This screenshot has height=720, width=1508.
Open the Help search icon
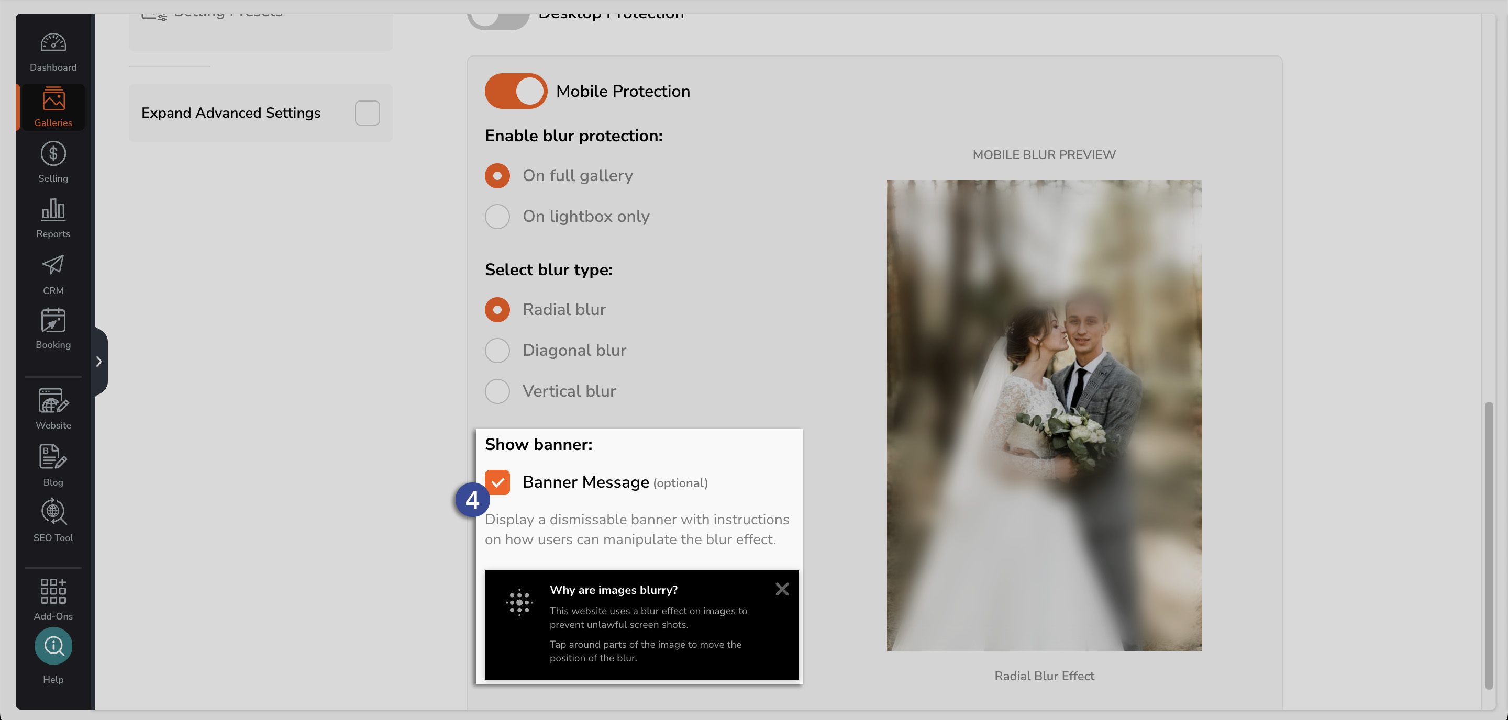[x=53, y=646]
